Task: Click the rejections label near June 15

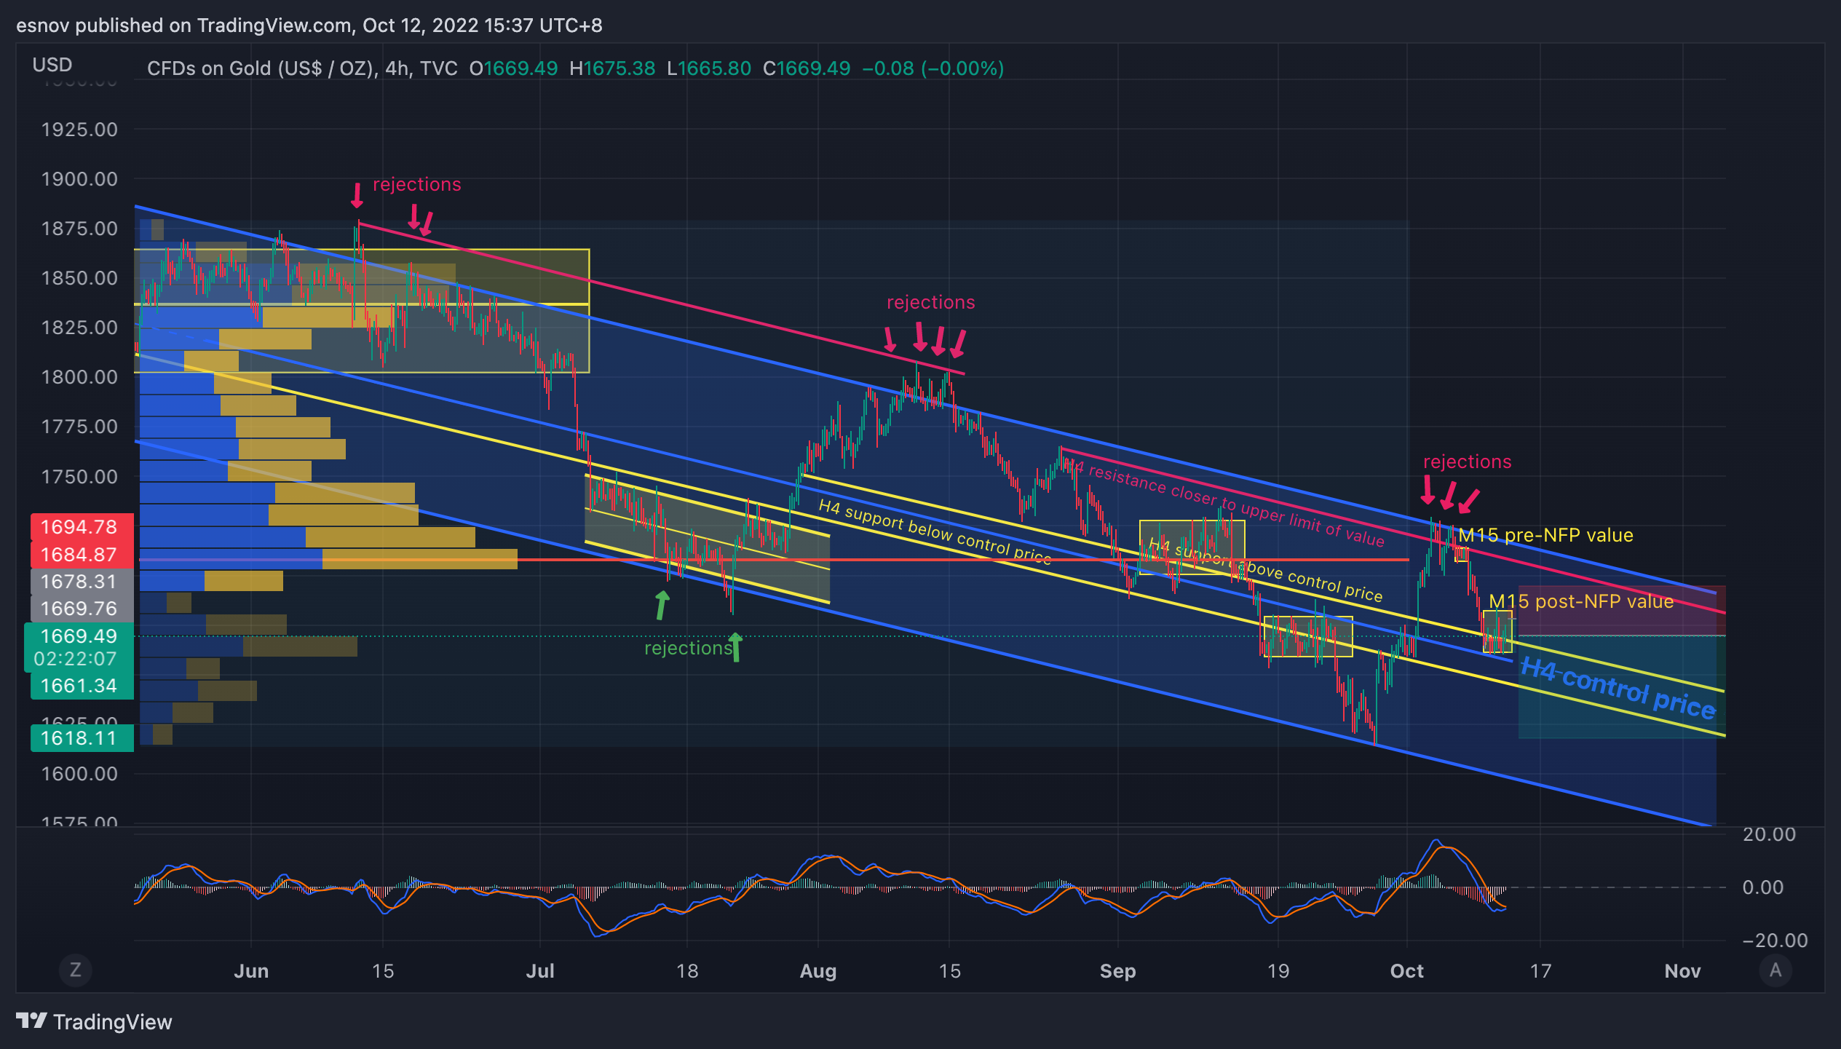Action: [417, 184]
